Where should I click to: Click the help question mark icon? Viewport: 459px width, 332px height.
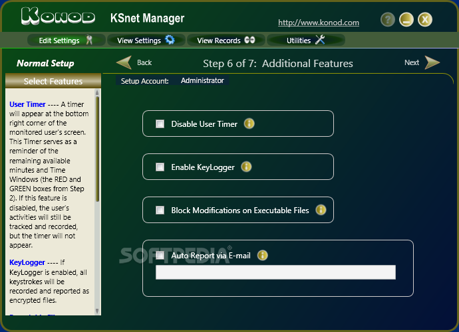coord(388,19)
